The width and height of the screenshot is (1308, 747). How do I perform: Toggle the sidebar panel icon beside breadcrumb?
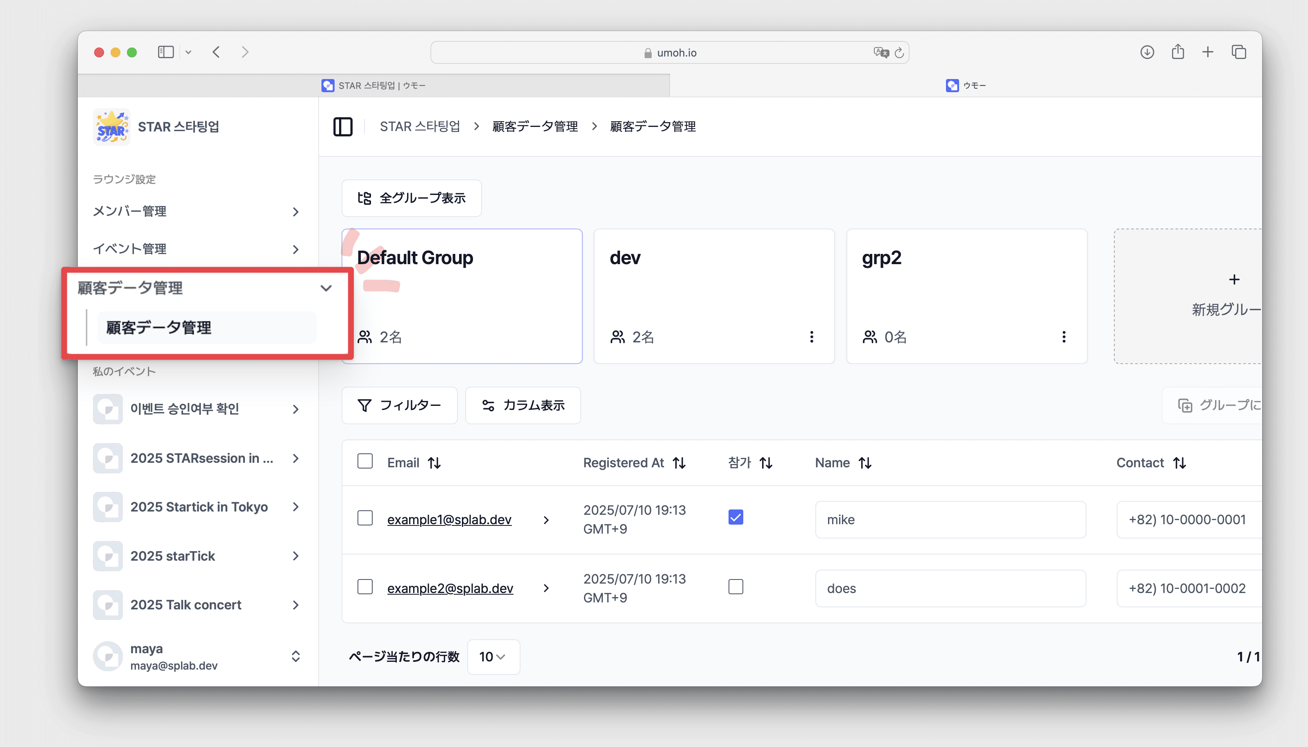point(343,127)
